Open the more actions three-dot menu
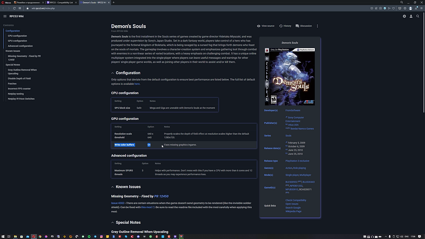Screen dimensions: 425x239 click(317, 26)
